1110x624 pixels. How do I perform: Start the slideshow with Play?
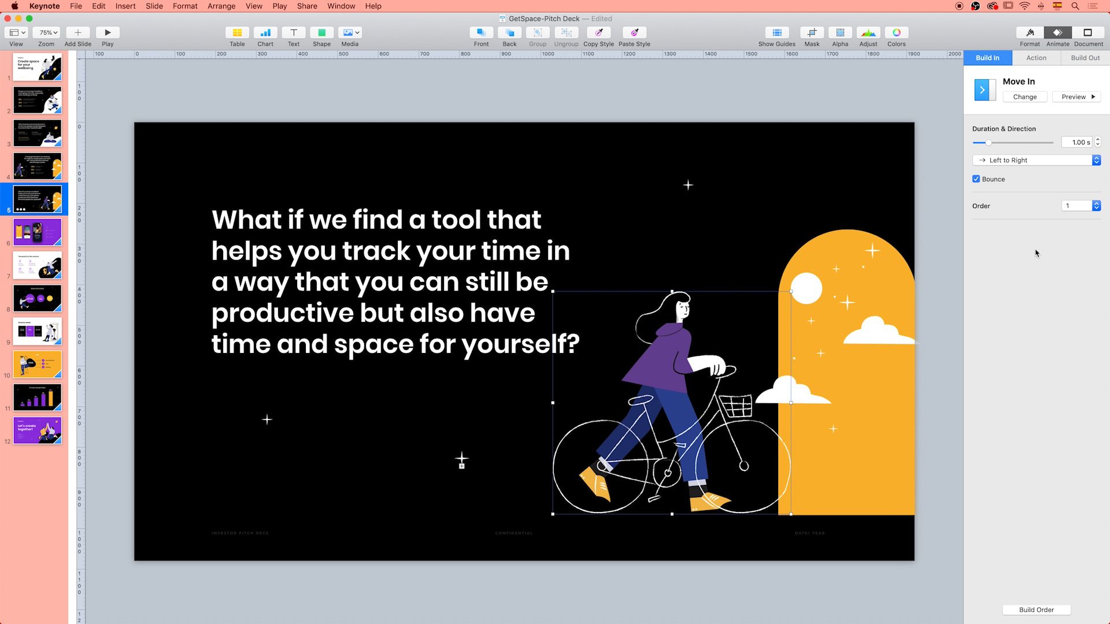108,33
